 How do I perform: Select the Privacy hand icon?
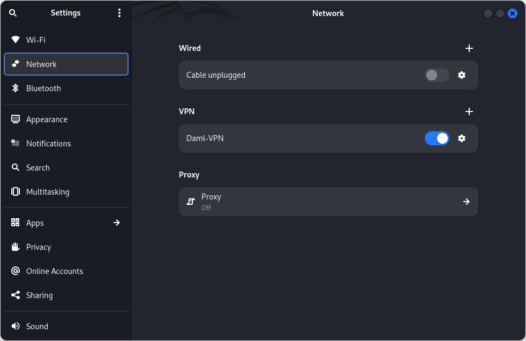(x=15, y=247)
